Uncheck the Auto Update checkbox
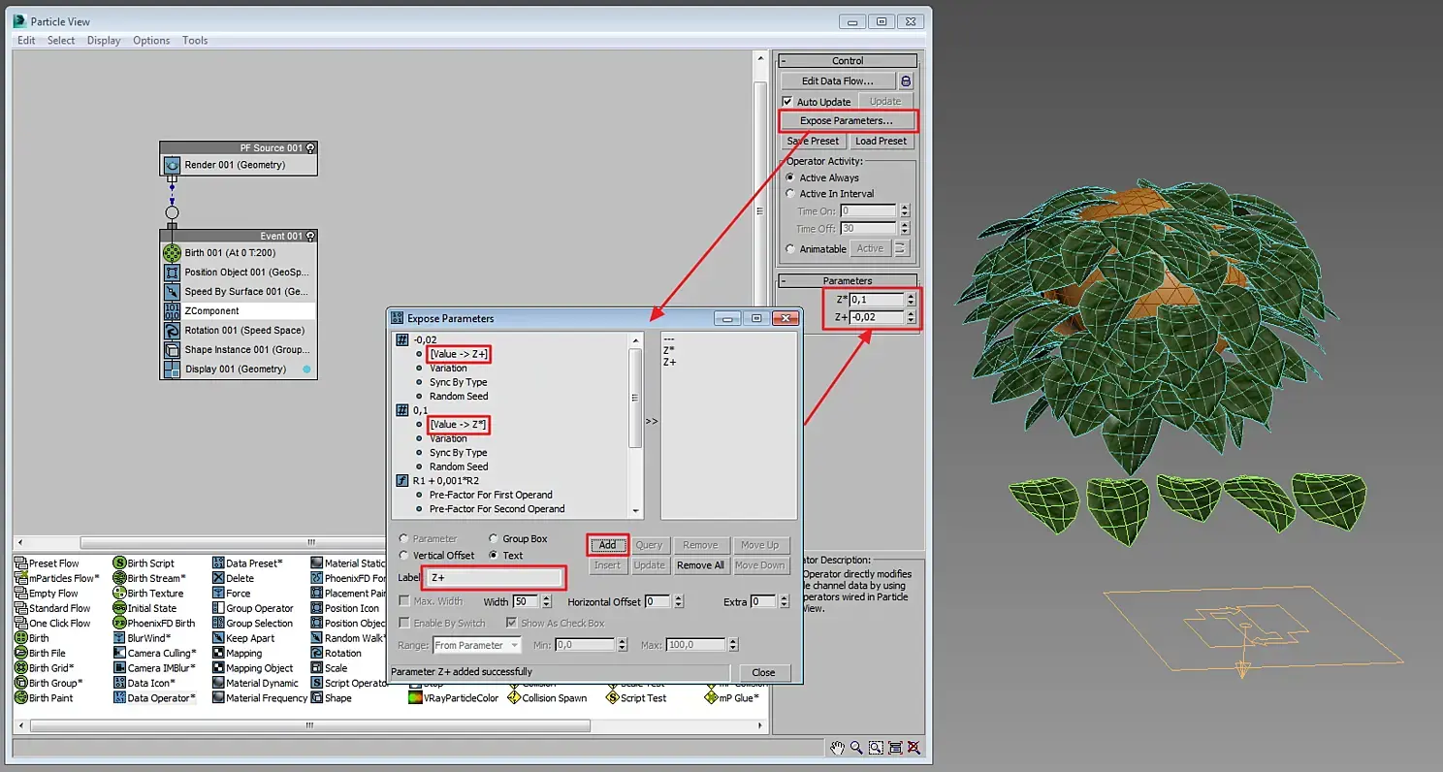Viewport: 1443px width, 772px height. (787, 102)
